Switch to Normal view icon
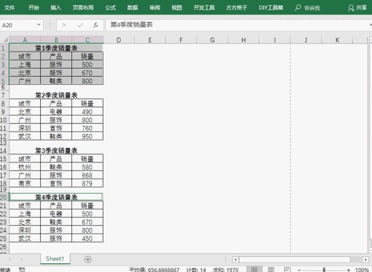The image size is (372, 272). click(x=254, y=270)
